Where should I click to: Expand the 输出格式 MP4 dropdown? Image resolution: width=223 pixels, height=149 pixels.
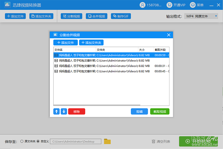201,16
